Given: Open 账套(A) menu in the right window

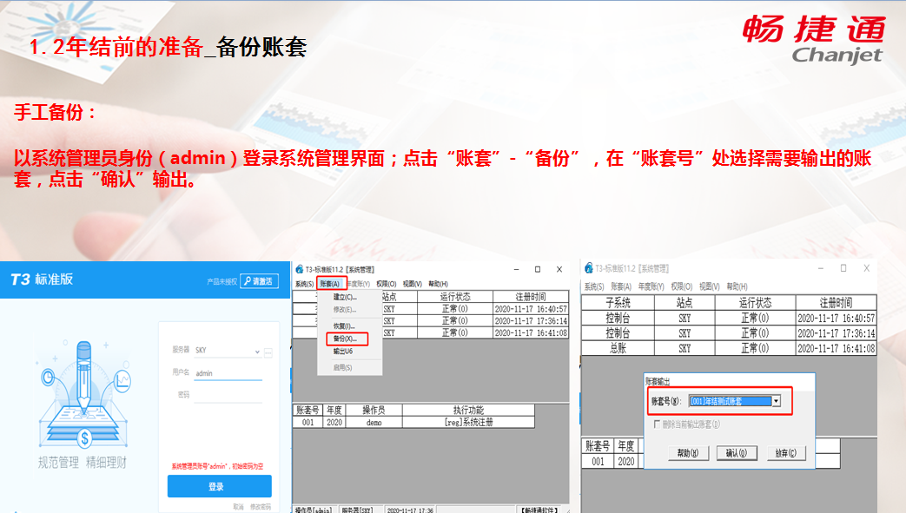Looking at the screenshot, I should 621,286.
